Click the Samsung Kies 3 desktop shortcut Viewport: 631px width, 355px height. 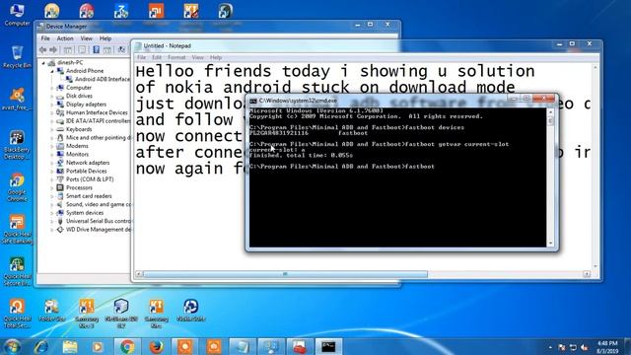pos(87,314)
